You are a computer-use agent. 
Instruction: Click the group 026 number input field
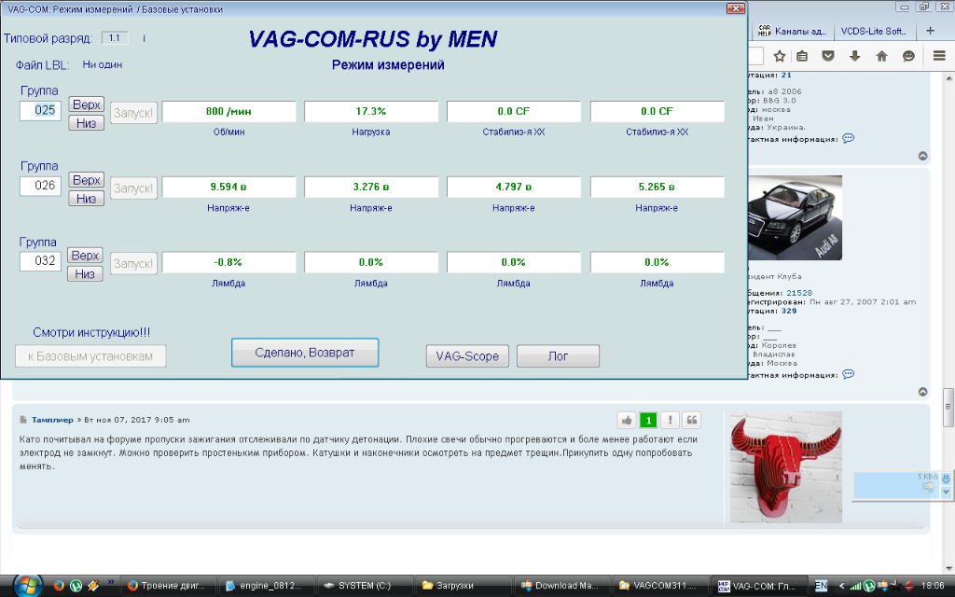[42, 186]
